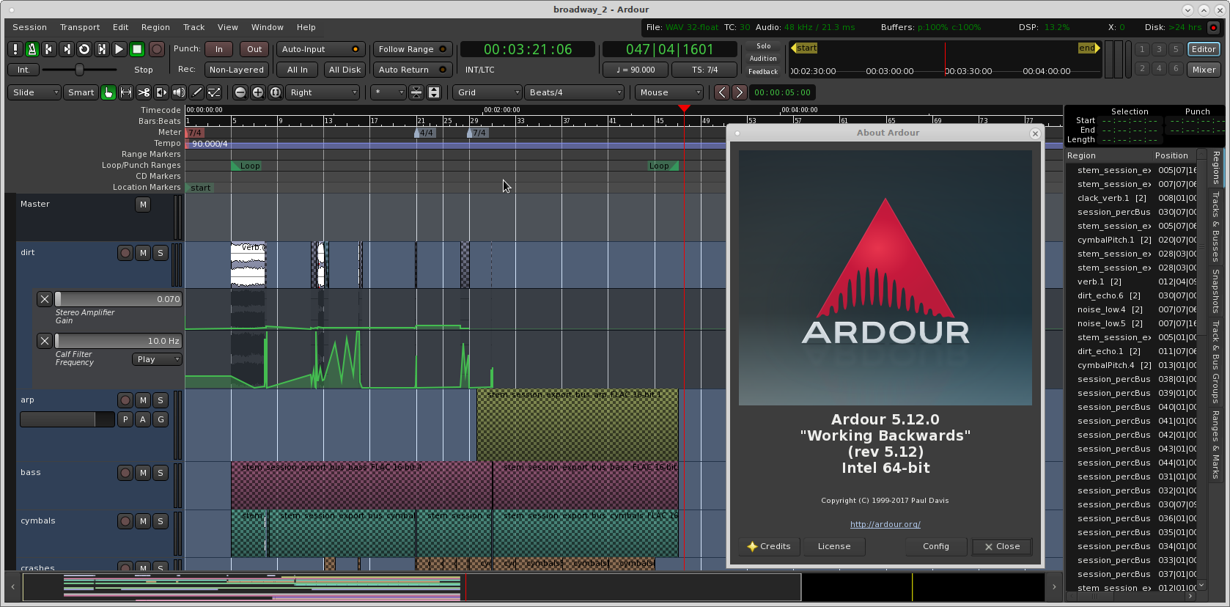Toggle the metronome click
This screenshot has width=1230, height=607.
pyautogui.click(x=32, y=49)
